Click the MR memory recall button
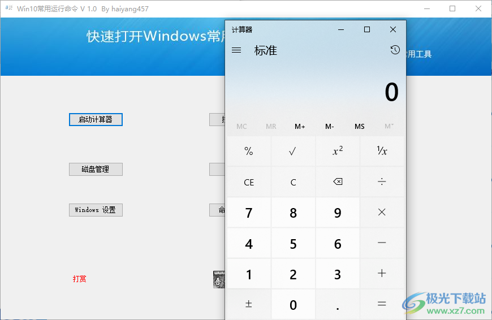Image resolution: width=492 pixels, height=320 pixels. (271, 127)
